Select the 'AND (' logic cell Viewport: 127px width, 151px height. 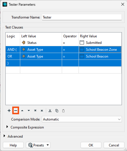pyautogui.click(x=13, y=50)
